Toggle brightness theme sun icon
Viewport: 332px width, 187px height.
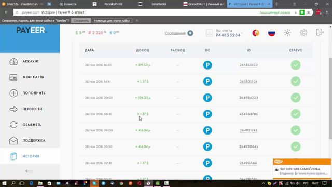click(x=287, y=33)
